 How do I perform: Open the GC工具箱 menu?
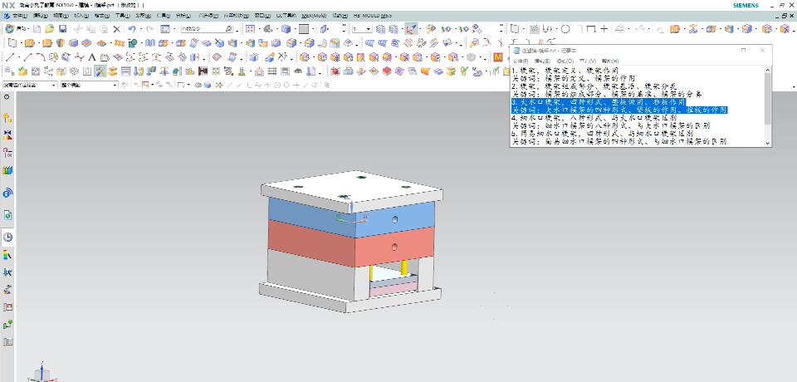286,16
